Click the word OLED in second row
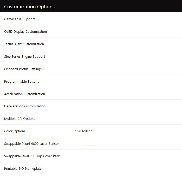This screenshot has height=176, width=182. pyautogui.click(x=8, y=31)
